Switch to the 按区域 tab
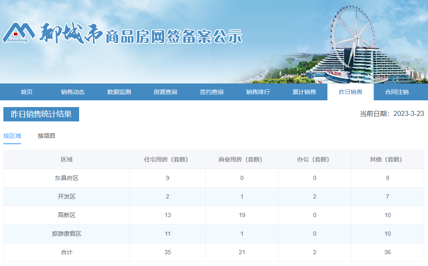This screenshot has width=428, height=266. (x=13, y=136)
